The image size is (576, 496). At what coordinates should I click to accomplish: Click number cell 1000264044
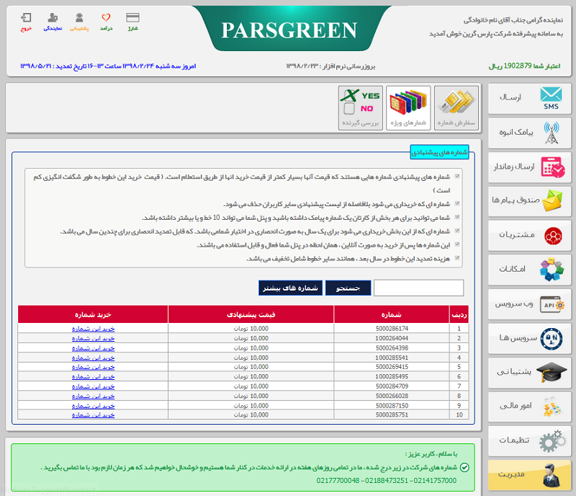pyautogui.click(x=392, y=338)
